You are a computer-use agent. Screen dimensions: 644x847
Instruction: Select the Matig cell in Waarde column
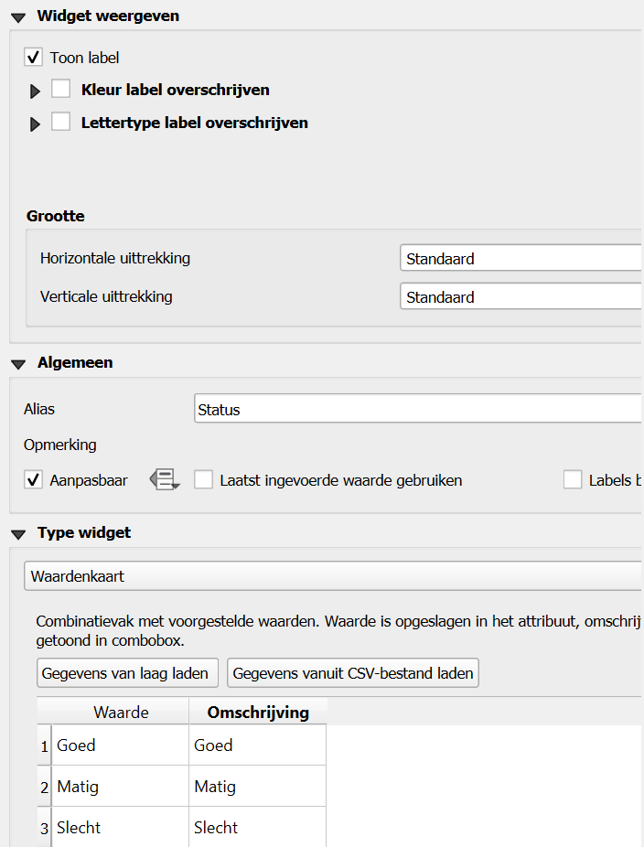[x=121, y=787]
